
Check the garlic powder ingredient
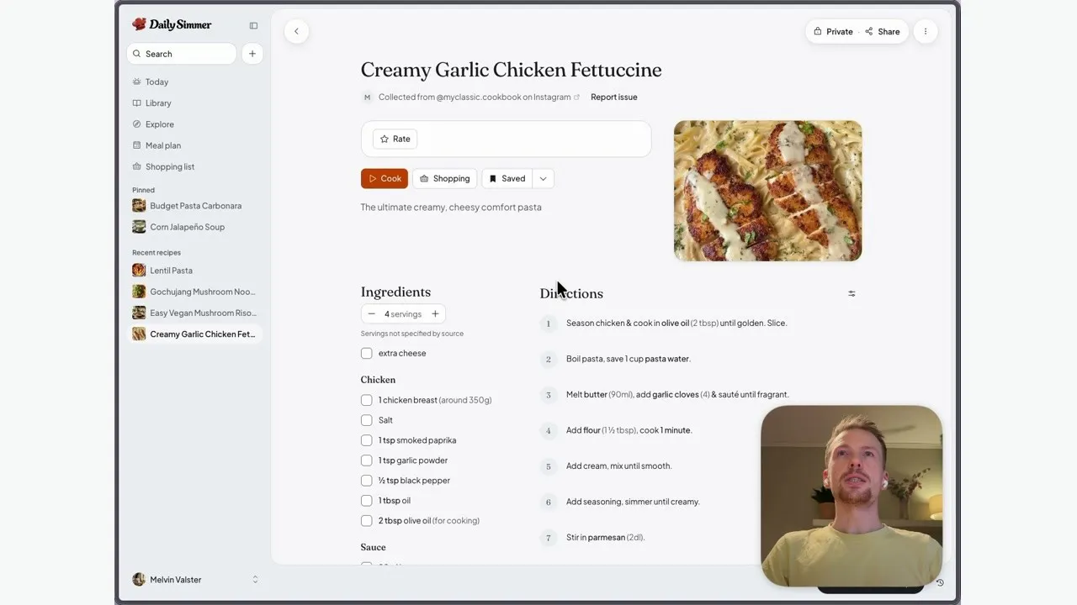[x=367, y=461]
